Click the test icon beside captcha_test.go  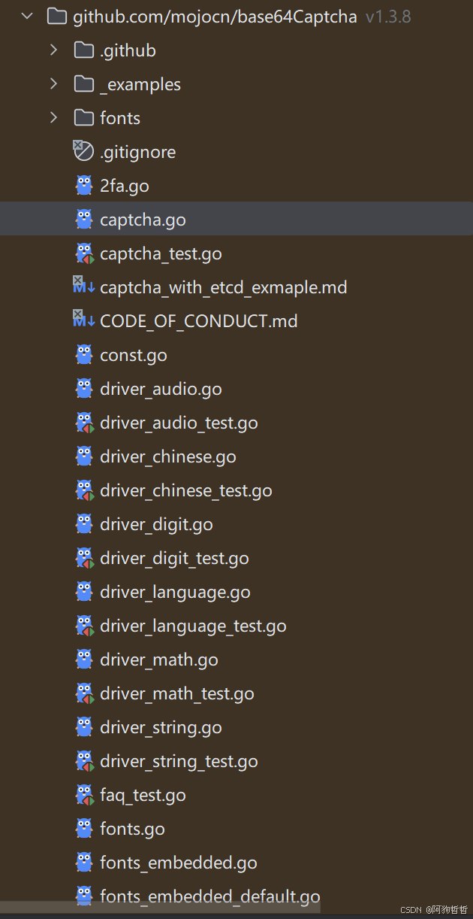click(84, 253)
